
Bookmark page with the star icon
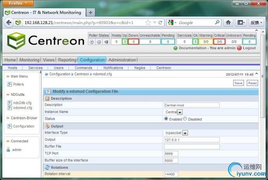click(148, 22)
